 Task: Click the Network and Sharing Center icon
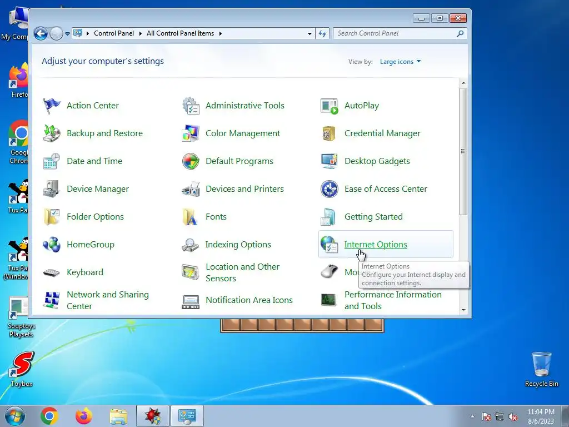[x=51, y=300]
